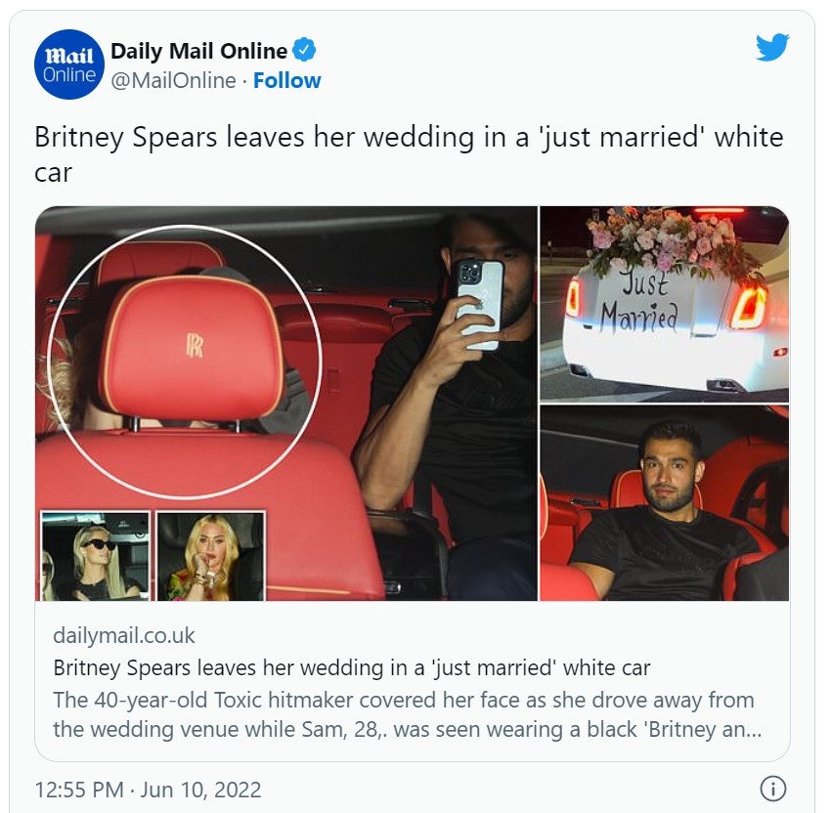This screenshot has height=813, width=831.
Task: Follow the Daily Mail Online account
Action: (286, 80)
